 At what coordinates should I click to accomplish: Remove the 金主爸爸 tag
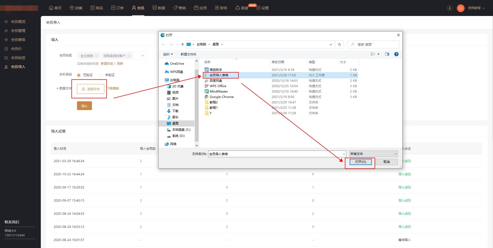[96, 56]
